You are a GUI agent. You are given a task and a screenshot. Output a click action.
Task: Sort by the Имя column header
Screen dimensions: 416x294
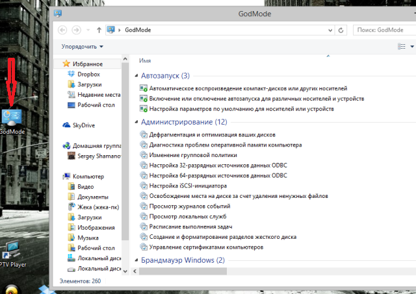tap(145, 60)
